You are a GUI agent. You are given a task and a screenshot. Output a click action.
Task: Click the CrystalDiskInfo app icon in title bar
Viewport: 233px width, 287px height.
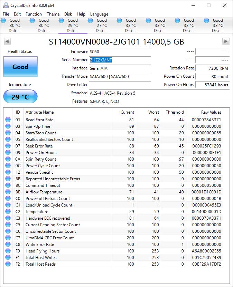coord(6,6)
